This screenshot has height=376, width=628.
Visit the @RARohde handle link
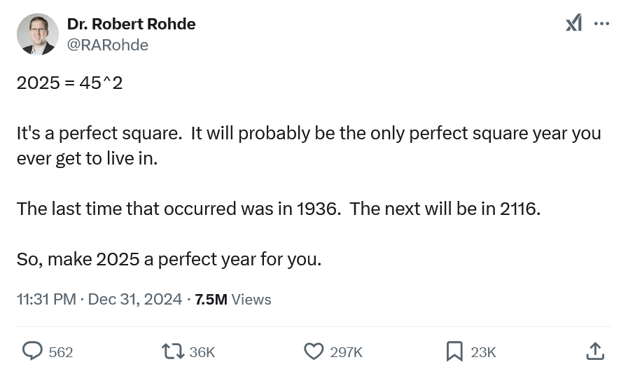(107, 45)
